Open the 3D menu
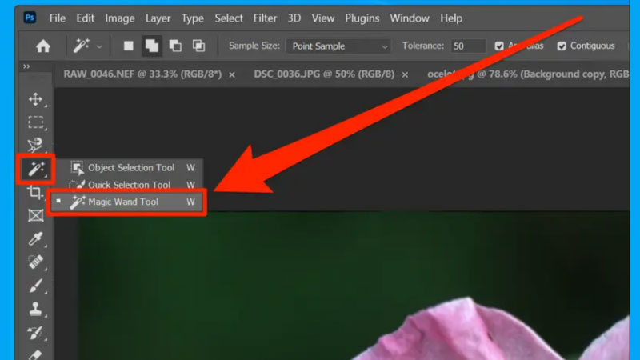The width and height of the screenshot is (640, 360). click(294, 18)
